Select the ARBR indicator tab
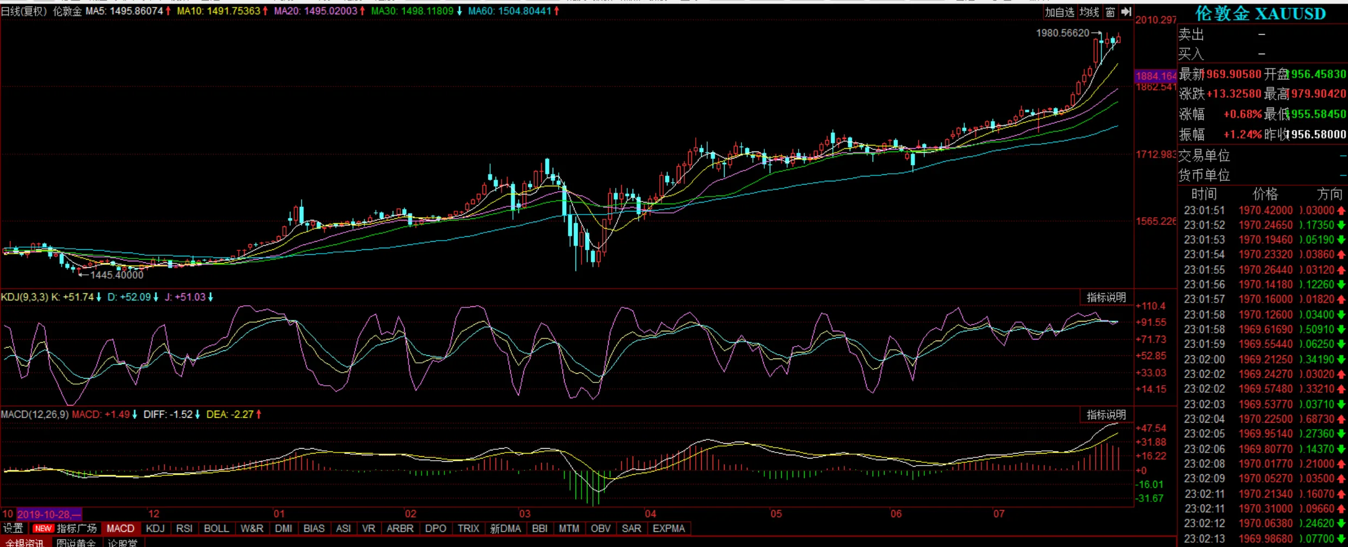 (400, 528)
